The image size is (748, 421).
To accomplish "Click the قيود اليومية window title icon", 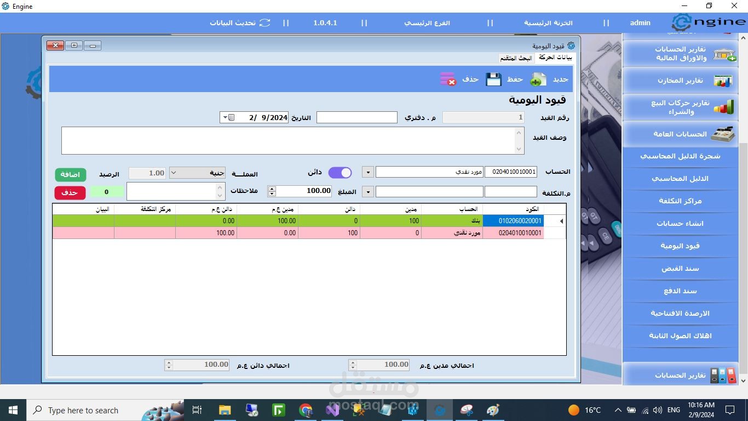I will (x=571, y=45).
